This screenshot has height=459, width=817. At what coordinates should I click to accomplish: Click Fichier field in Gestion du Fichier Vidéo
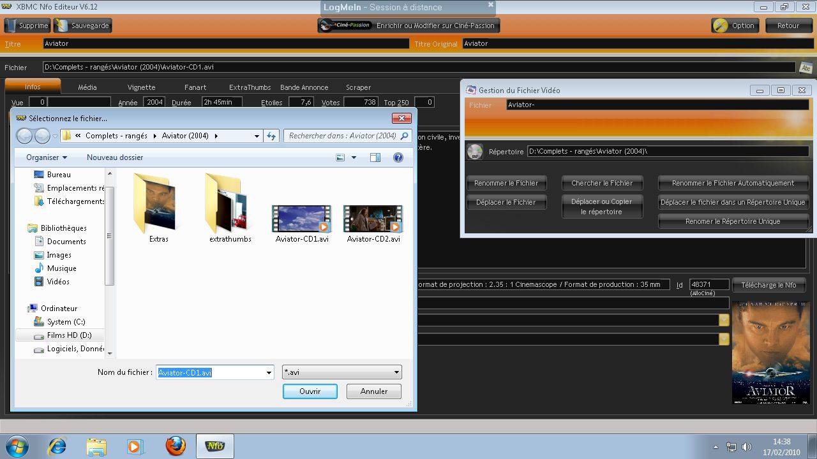point(657,105)
